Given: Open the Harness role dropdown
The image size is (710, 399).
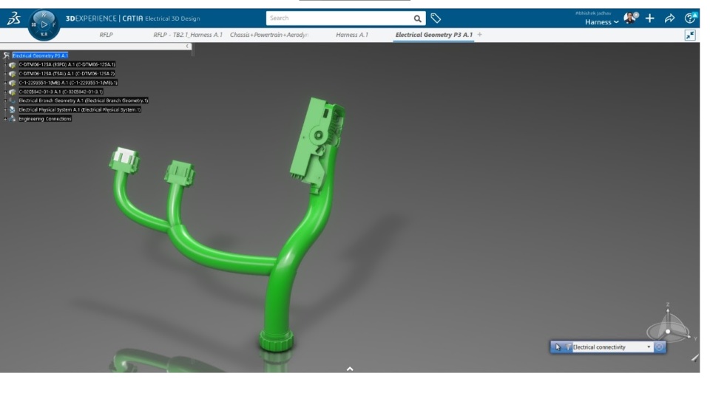Looking at the screenshot, I should [602, 22].
